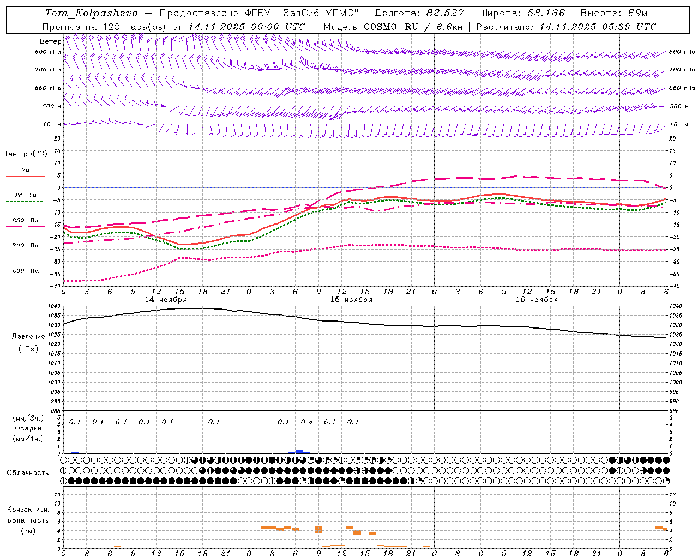Click the 'Тем-ра(°C)' temperature label
The height and width of the screenshot is (558, 698).
tap(26, 154)
